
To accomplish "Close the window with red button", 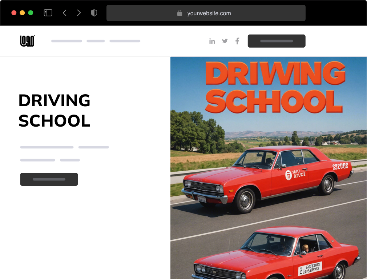I will click(14, 13).
